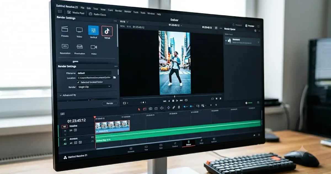
Task: Toggle the Selected located folder checkbox
Action: [78, 82]
